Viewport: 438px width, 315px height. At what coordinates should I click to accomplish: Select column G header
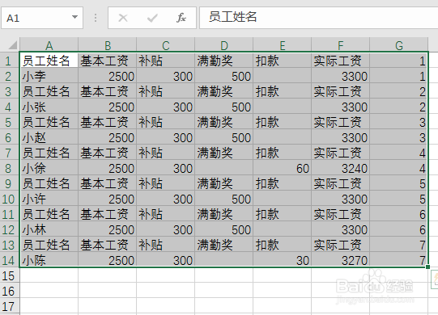click(x=399, y=45)
